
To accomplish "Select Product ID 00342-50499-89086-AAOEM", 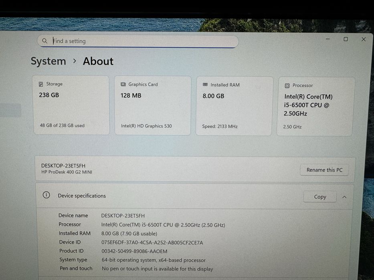I will point(134,251).
